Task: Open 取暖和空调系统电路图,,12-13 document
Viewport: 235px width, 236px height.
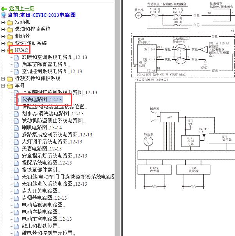Action: 54,57
